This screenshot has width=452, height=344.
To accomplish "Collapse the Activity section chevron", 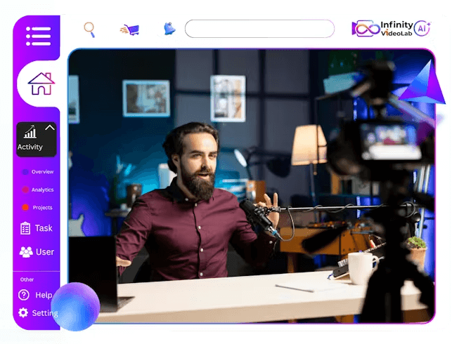I will coord(50,128).
